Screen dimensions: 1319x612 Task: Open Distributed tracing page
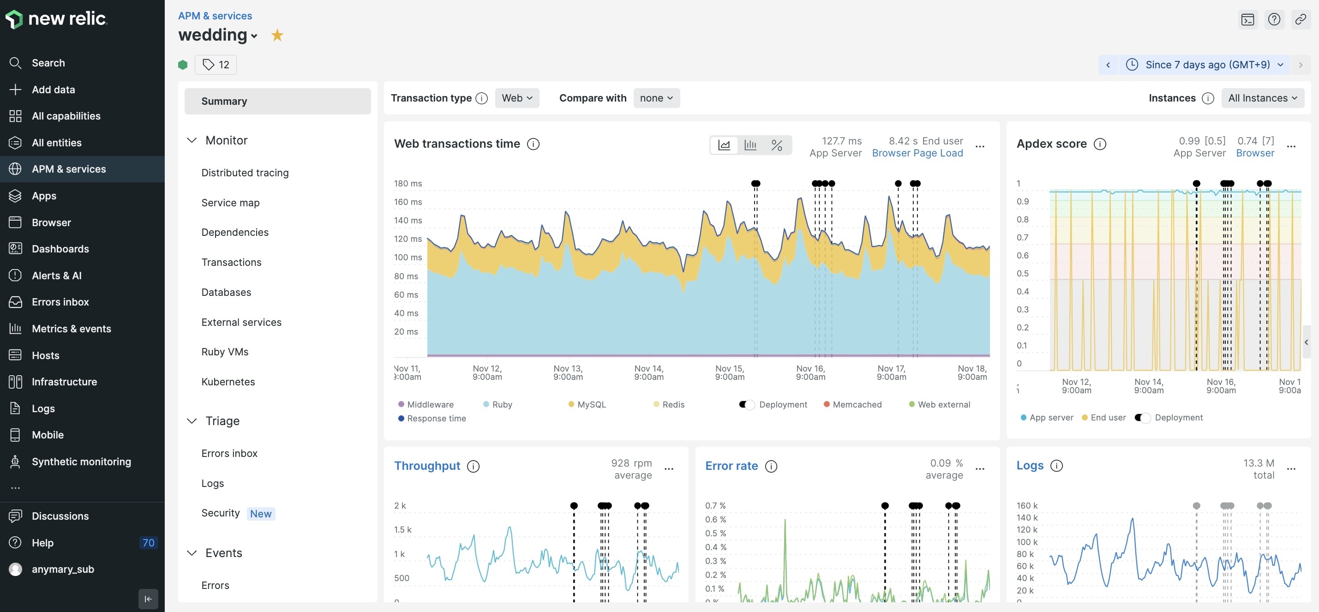tap(245, 173)
